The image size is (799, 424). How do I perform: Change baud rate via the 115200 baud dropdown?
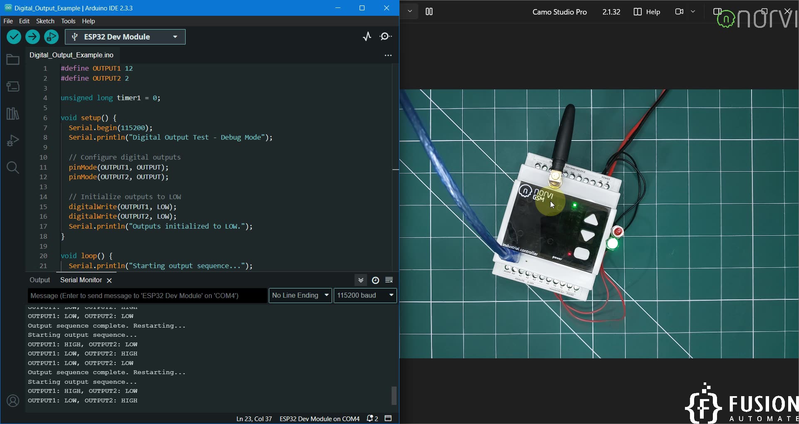point(365,296)
